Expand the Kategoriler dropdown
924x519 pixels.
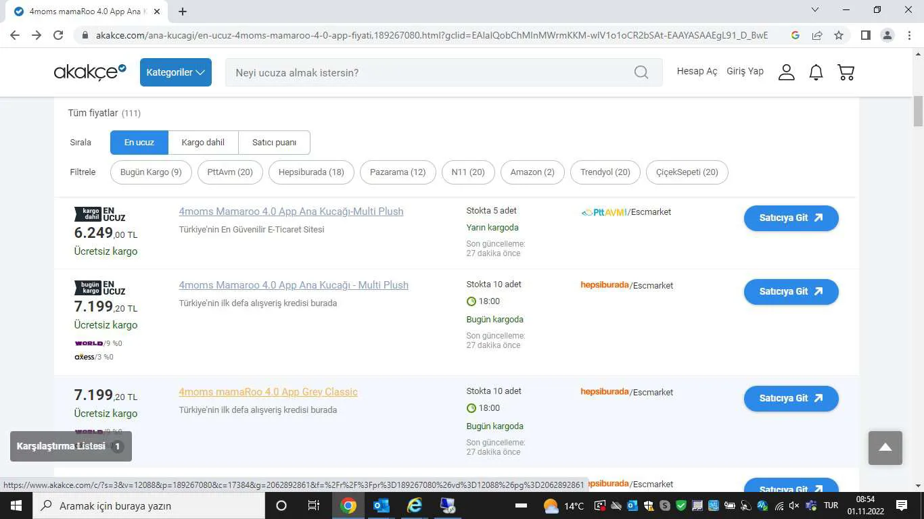(x=176, y=72)
